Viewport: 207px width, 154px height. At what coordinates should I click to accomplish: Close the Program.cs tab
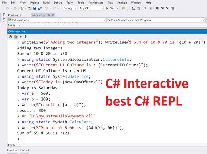[53, 15]
